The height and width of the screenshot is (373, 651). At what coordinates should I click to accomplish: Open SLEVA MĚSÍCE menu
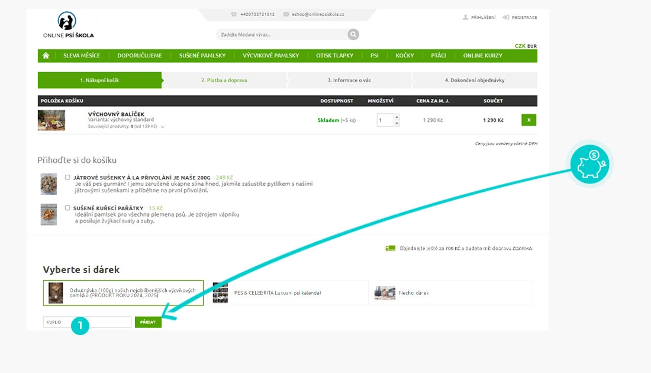point(82,56)
